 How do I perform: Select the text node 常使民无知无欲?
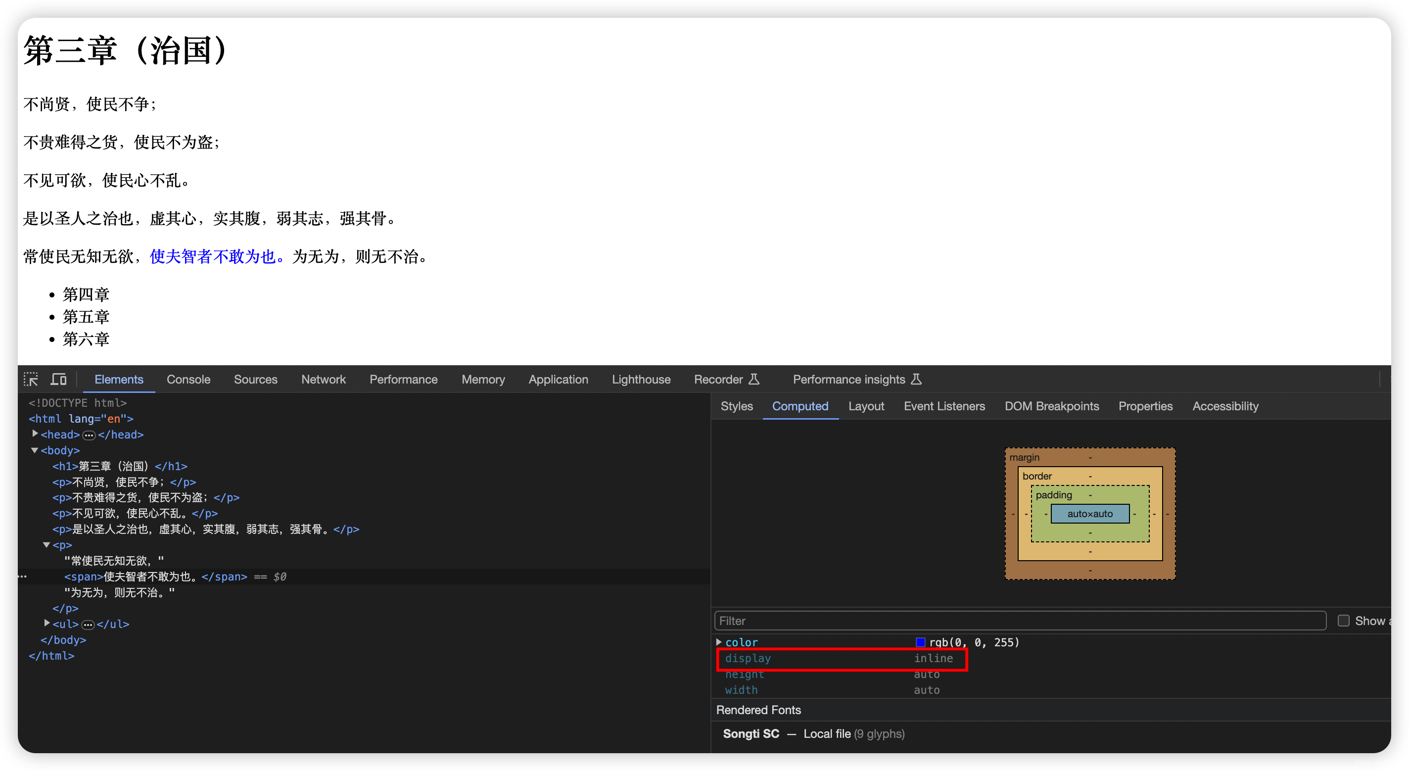[x=114, y=561]
